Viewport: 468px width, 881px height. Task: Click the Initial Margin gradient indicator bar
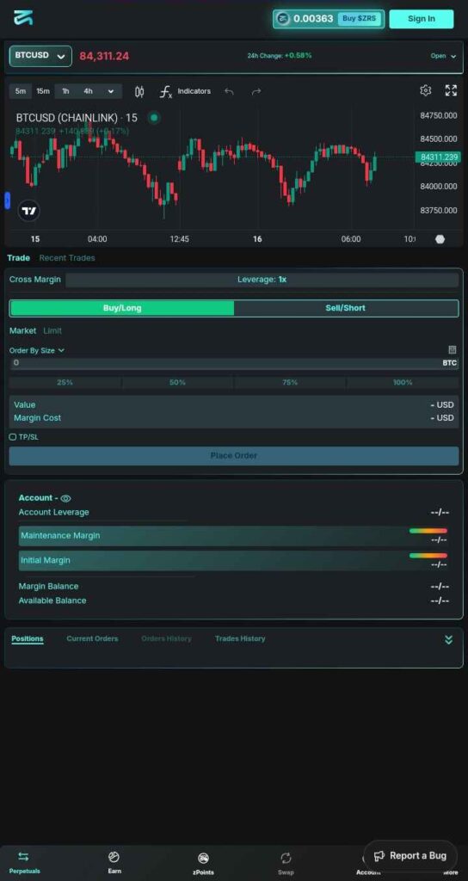(x=428, y=556)
